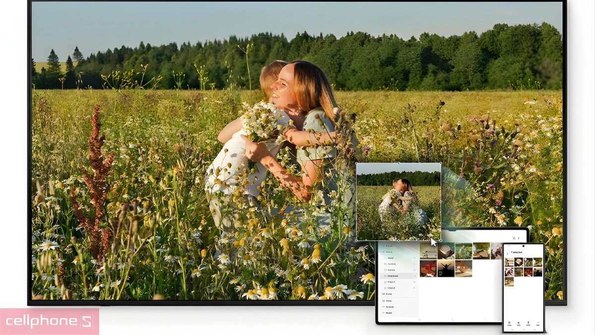The width and height of the screenshot is (595, 335).
Task: Tap the single thumbnail in phone's third row
Action: point(509,281)
